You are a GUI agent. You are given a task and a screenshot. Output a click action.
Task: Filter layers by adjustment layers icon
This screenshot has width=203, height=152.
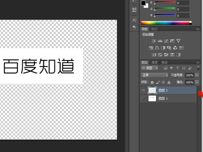point(172,68)
